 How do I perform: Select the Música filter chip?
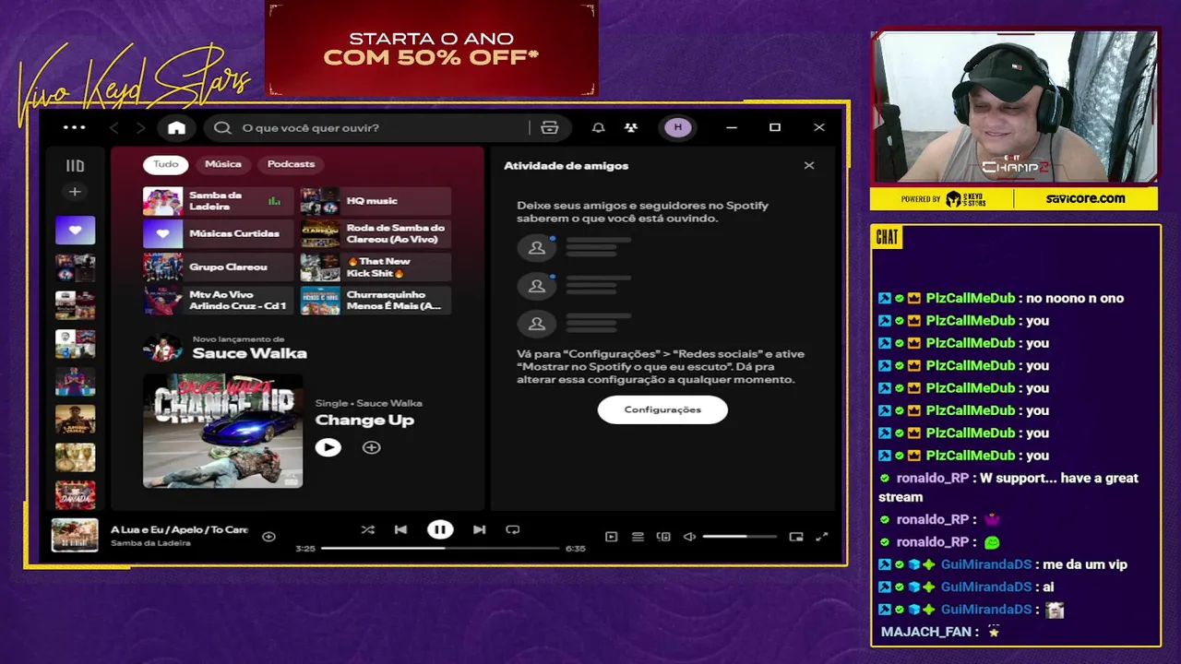[223, 164]
